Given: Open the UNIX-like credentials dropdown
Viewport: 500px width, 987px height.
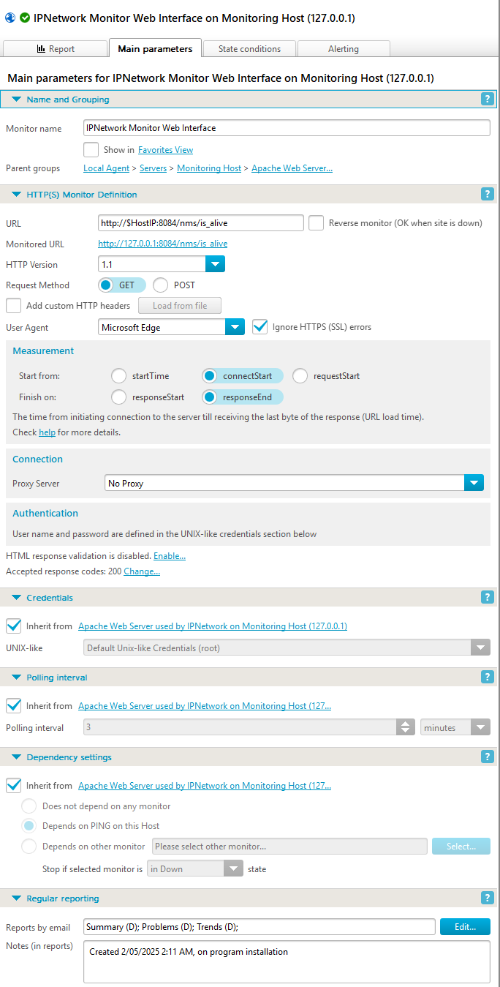Looking at the screenshot, I should [x=480, y=648].
